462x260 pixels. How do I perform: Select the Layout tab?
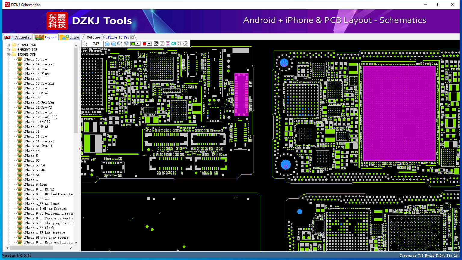tap(45, 37)
